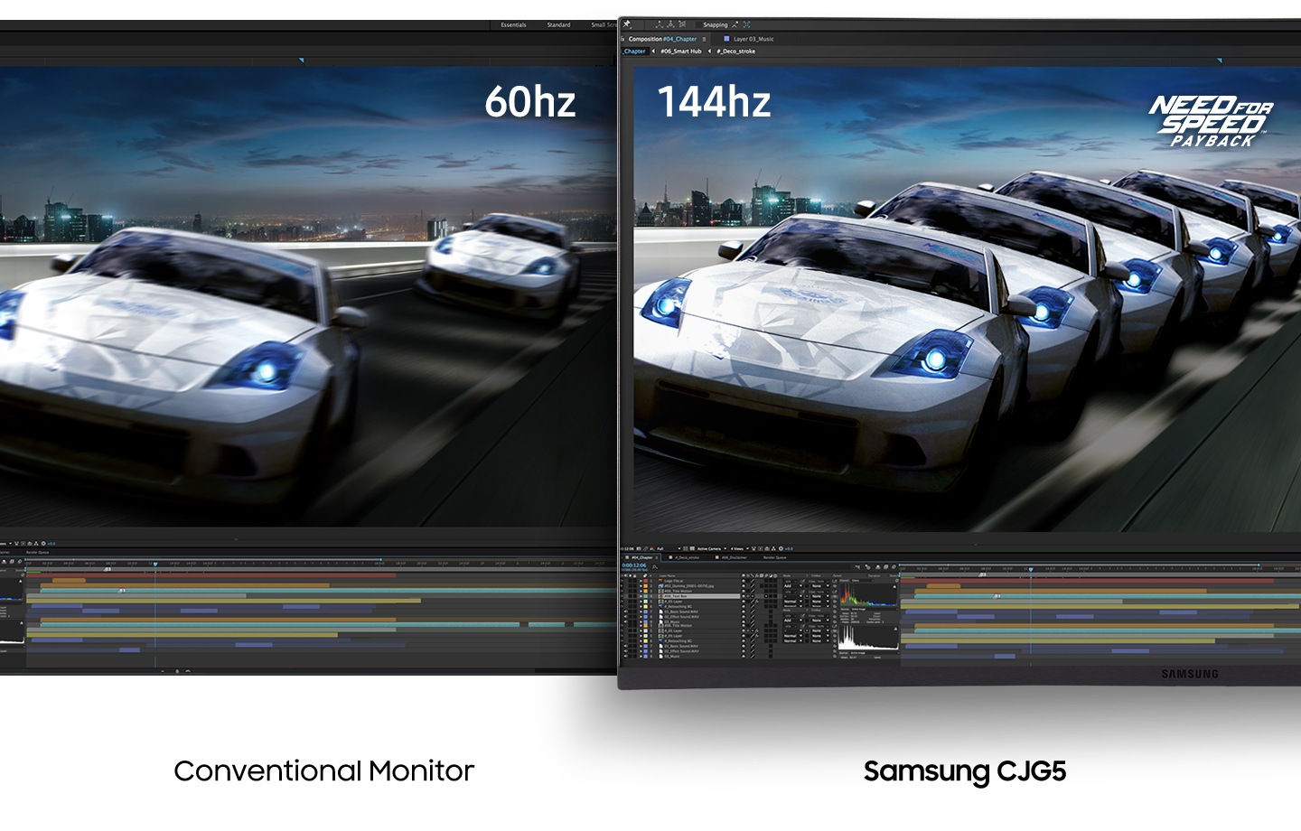The image size is (1301, 831).
Task: Click the grid and guides options icon
Action: (685, 548)
